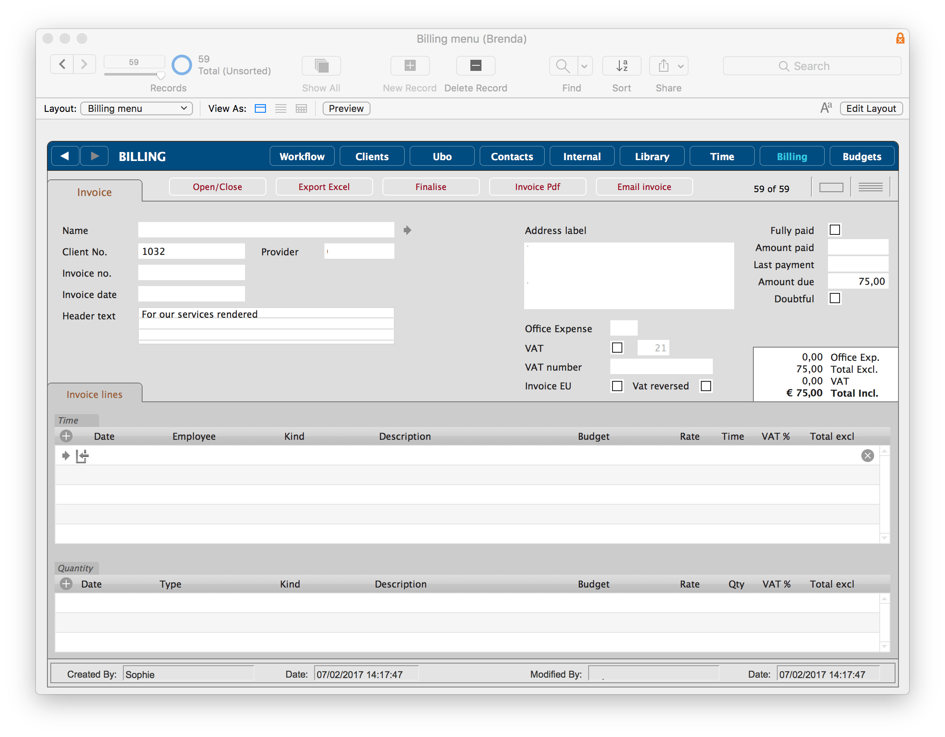945x737 pixels.
Task: Open the Layout Billing menu dropdown
Action: click(137, 108)
